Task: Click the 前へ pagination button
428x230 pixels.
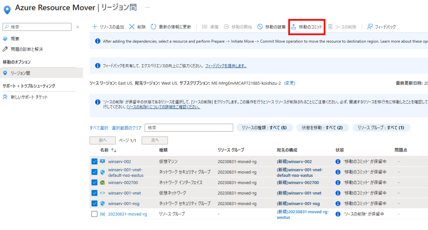Action: pyautogui.click(x=103, y=140)
